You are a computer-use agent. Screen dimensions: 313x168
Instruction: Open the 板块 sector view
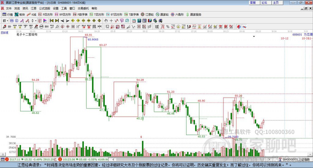(x=20, y=15)
